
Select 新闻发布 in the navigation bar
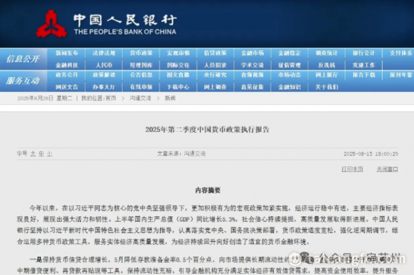67,53
